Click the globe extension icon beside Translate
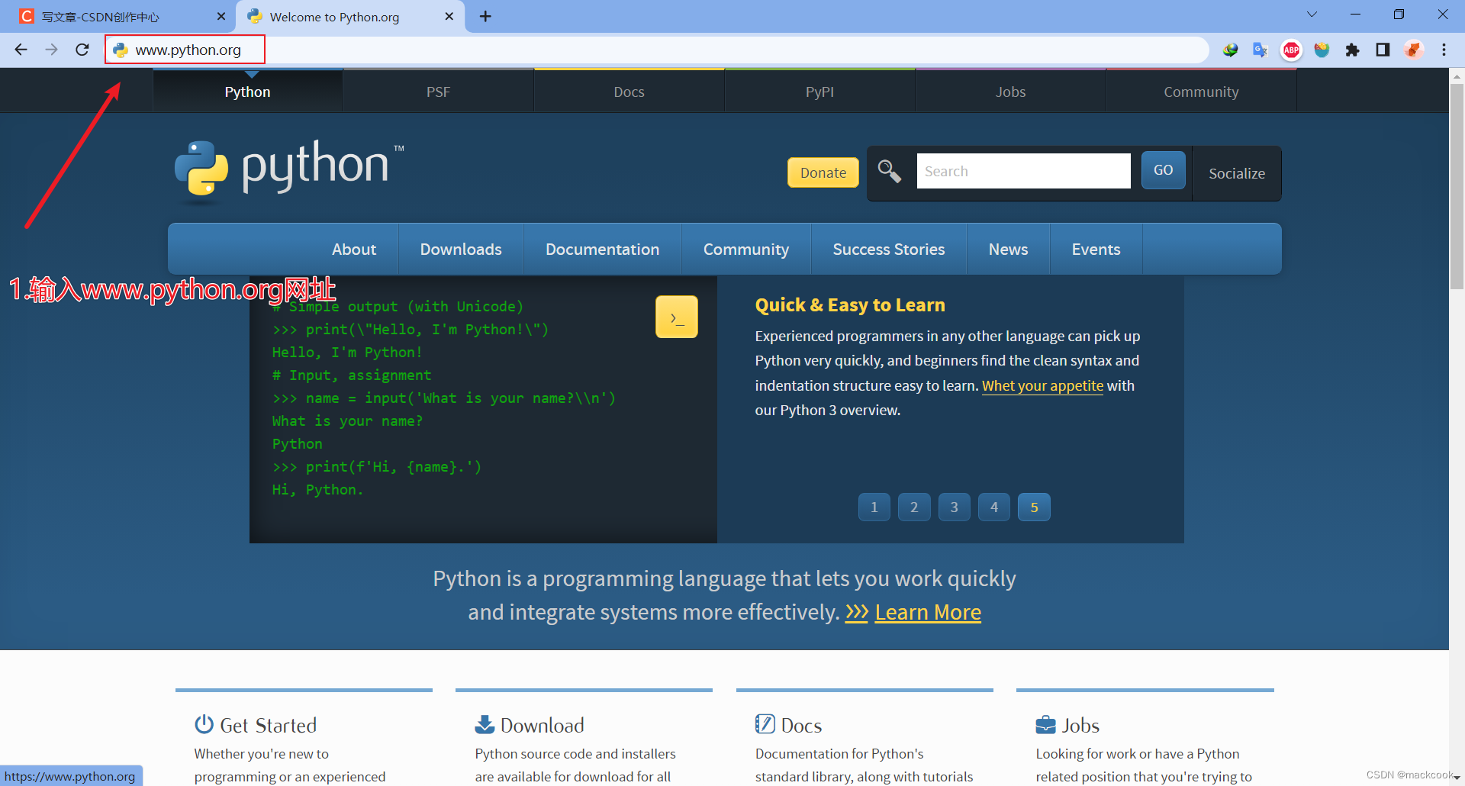 click(1230, 50)
